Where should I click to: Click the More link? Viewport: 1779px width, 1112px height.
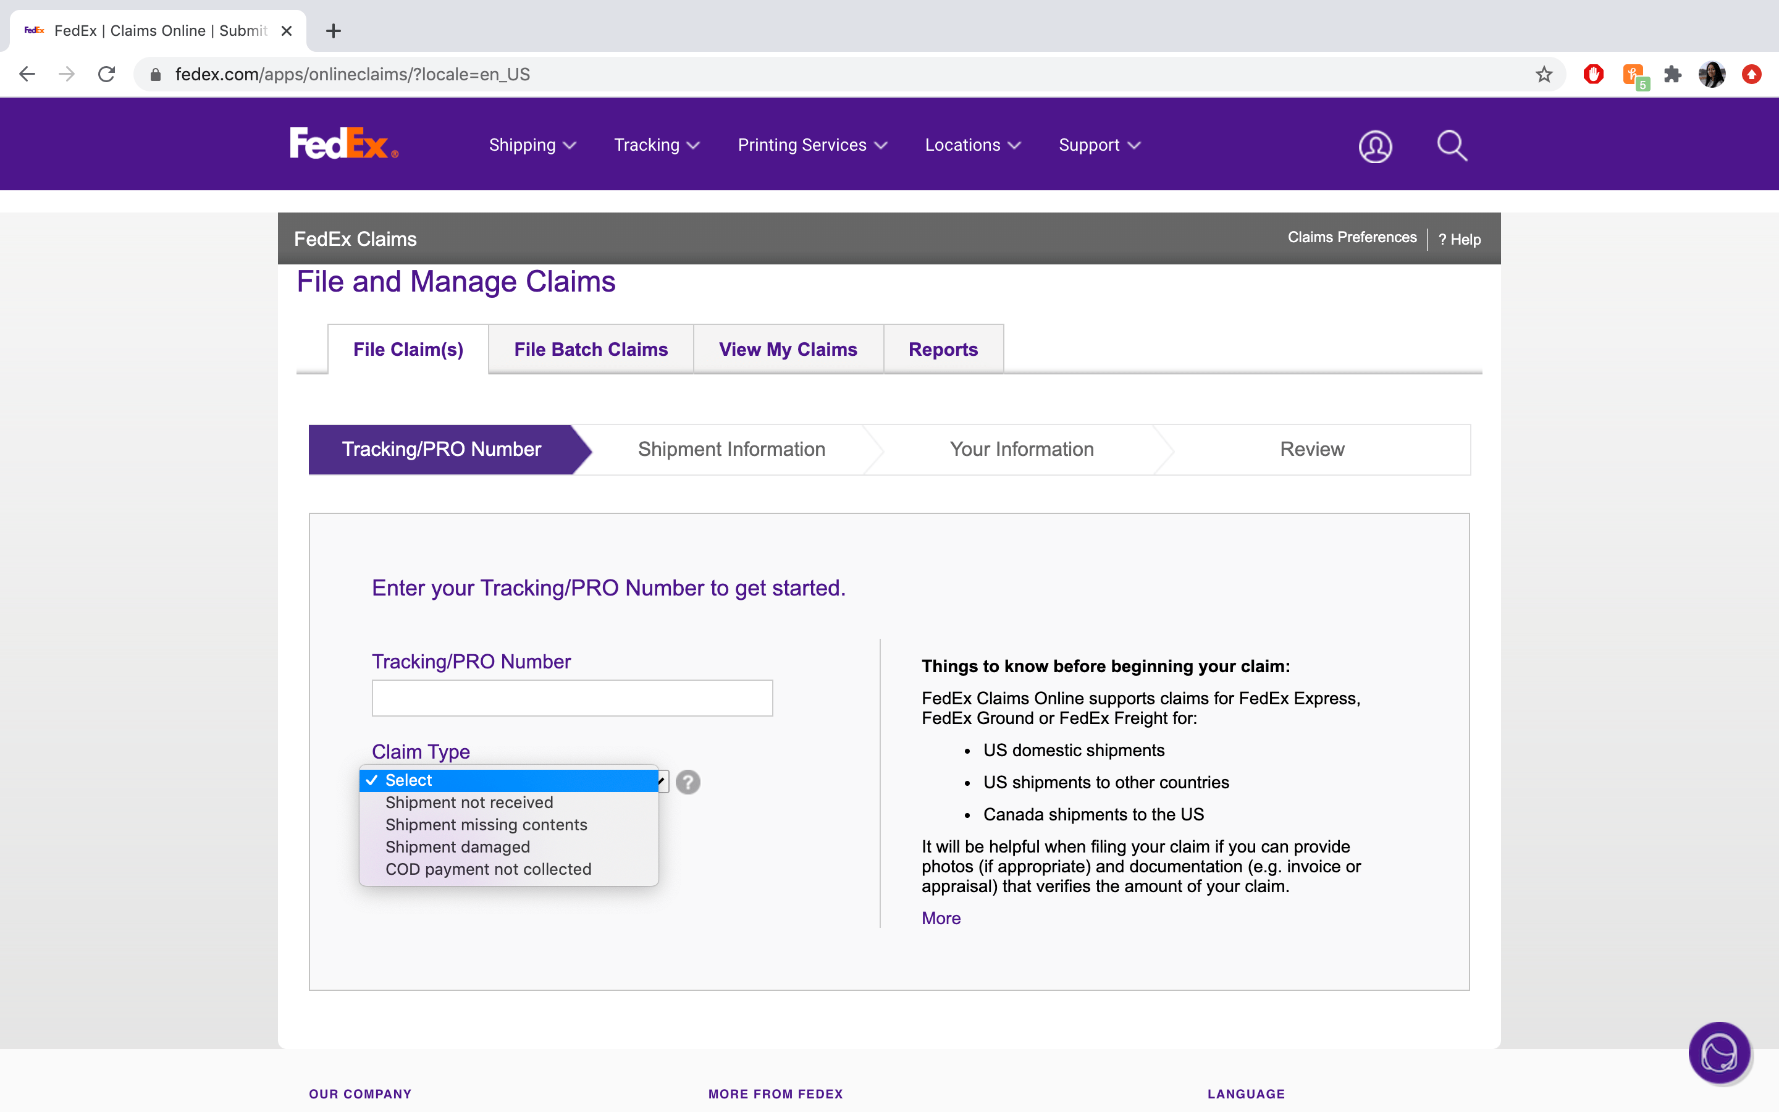tap(940, 918)
